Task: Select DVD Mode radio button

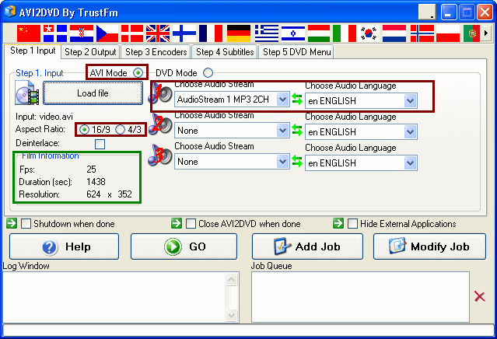Action: (x=208, y=73)
